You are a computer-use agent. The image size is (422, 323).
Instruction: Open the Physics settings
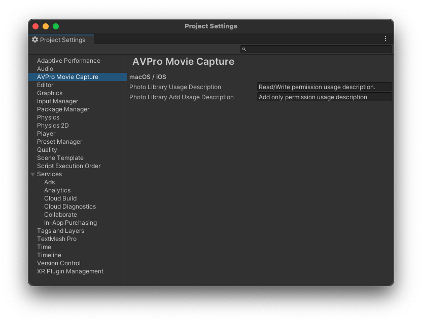[x=48, y=117]
